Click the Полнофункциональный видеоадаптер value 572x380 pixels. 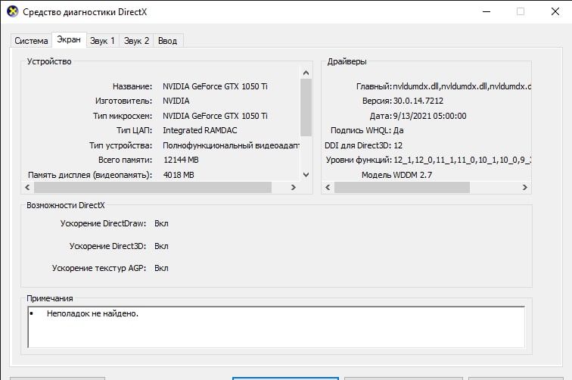coord(232,145)
